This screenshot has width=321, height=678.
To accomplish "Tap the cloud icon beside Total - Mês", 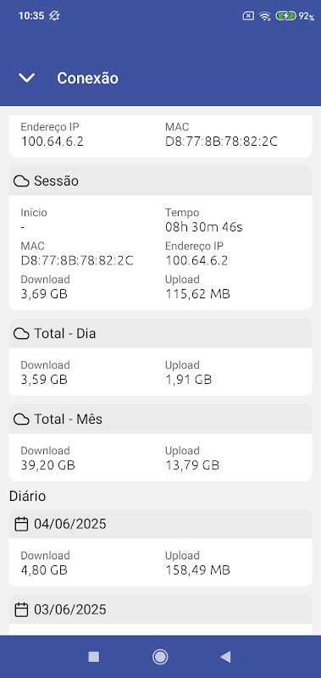I will 21,420.
